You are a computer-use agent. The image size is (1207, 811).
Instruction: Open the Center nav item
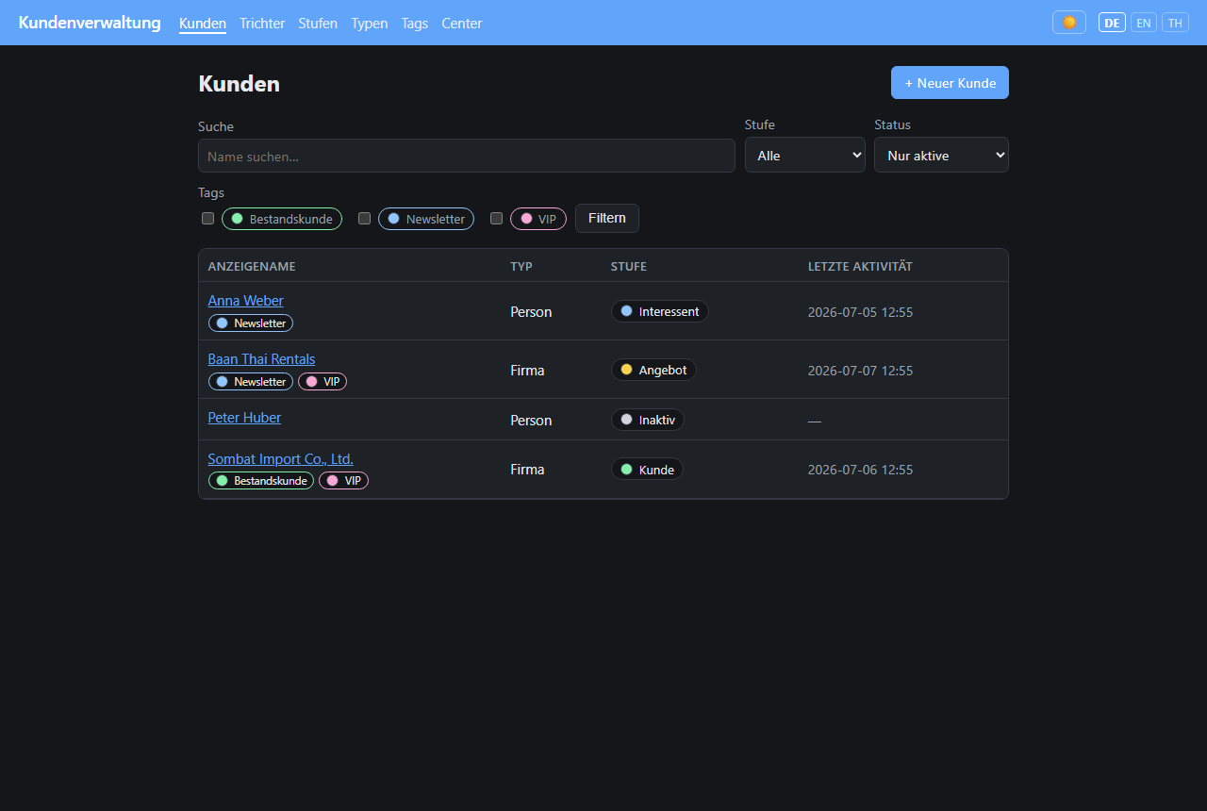pyautogui.click(x=462, y=23)
